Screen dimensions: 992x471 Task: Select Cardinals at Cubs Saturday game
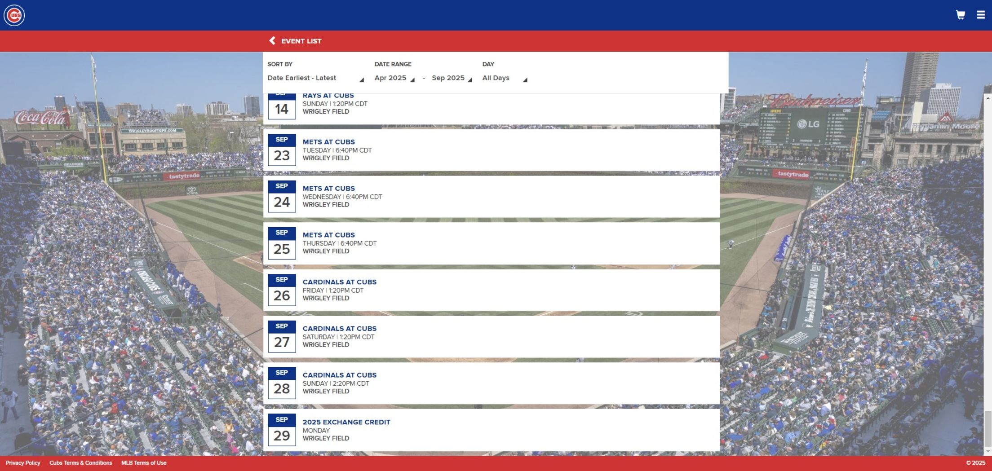point(339,329)
